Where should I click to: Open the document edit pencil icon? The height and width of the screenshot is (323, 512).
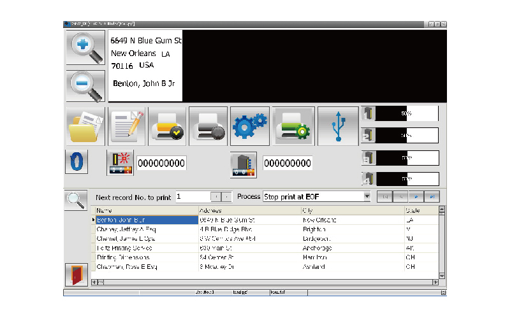(x=127, y=127)
